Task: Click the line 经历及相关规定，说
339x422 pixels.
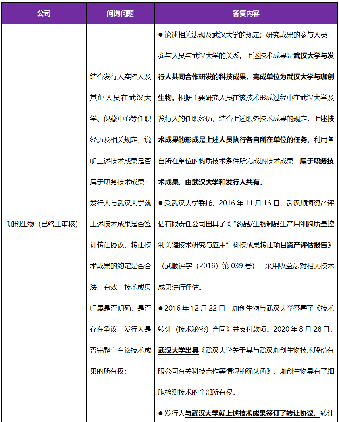Action: (x=121, y=140)
